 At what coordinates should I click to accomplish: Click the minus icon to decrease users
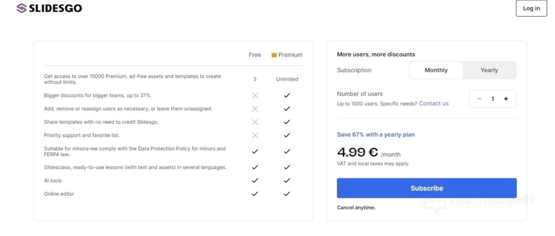(x=479, y=99)
